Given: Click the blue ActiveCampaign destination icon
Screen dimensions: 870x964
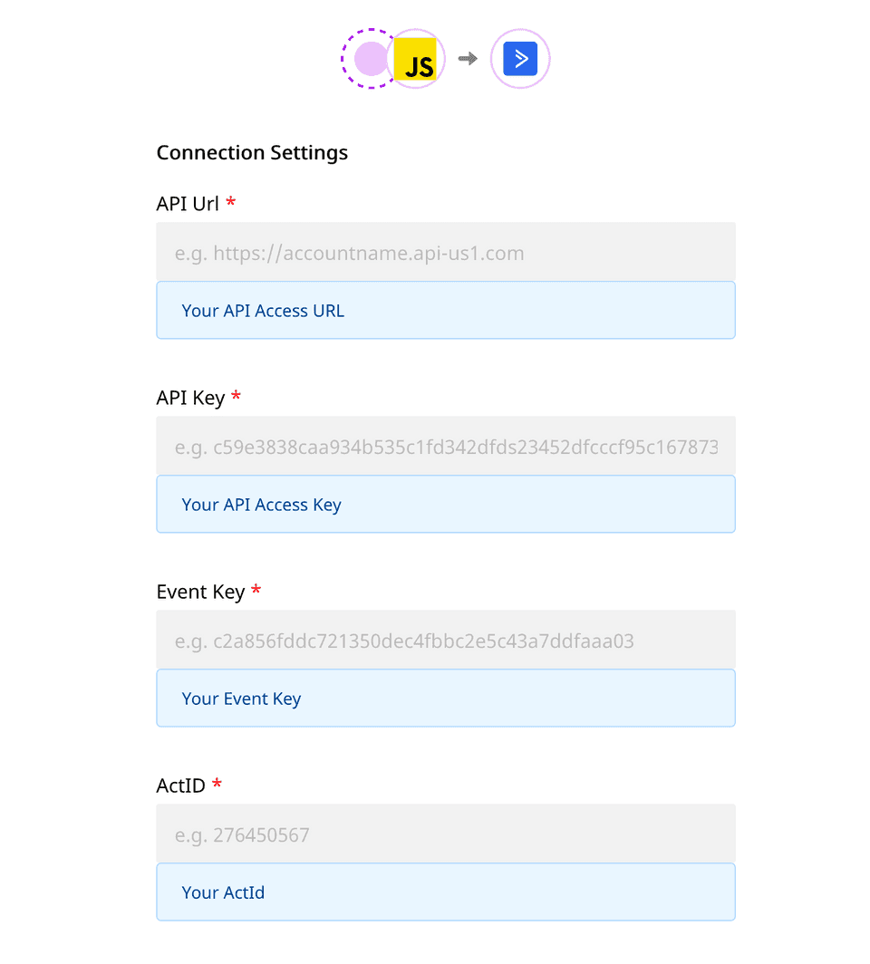Looking at the screenshot, I should click(x=520, y=60).
